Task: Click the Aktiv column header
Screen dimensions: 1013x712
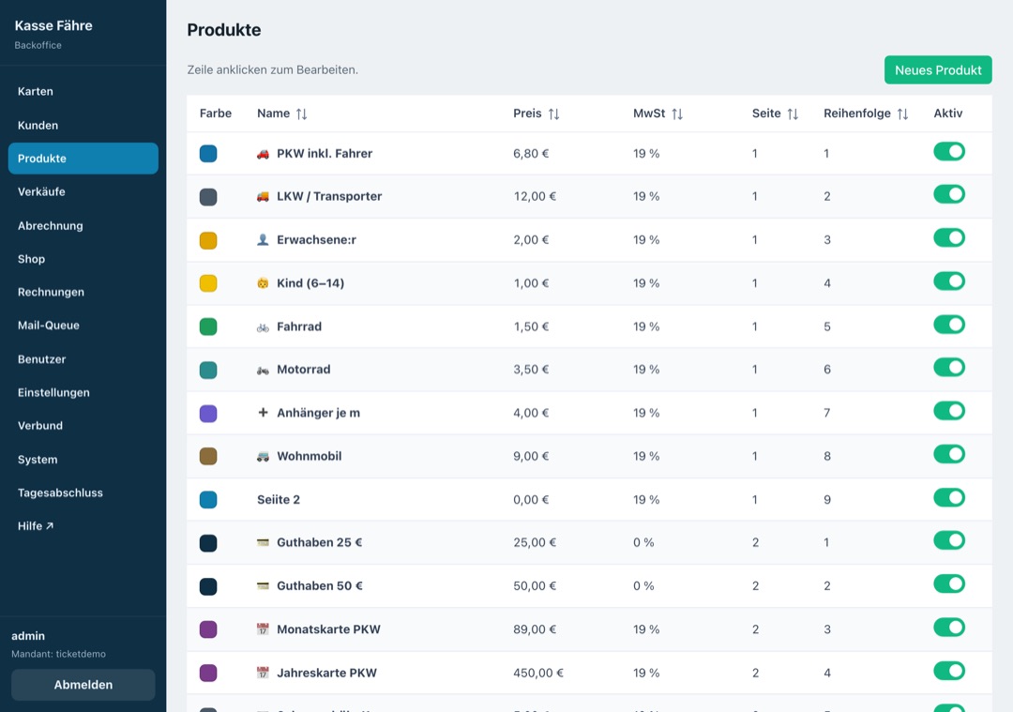Action: point(947,114)
